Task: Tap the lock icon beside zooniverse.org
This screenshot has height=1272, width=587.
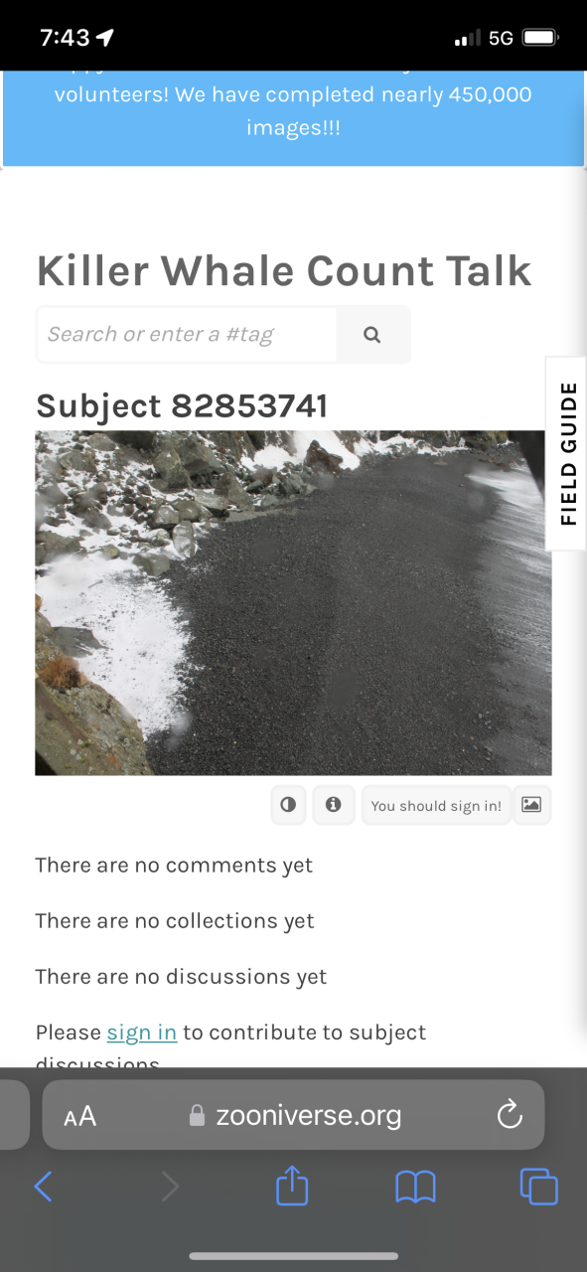Action: pos(197,1115)
